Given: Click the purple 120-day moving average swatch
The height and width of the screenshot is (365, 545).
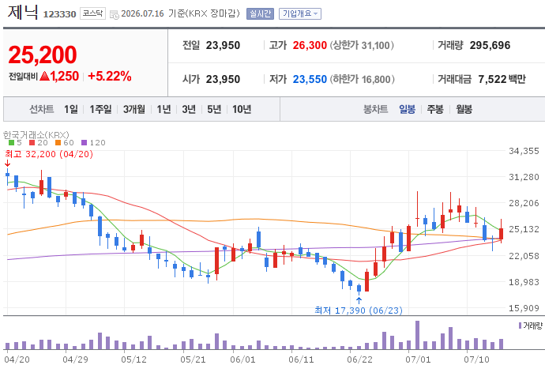Looking at the screenshot, I should pos(84,142).
